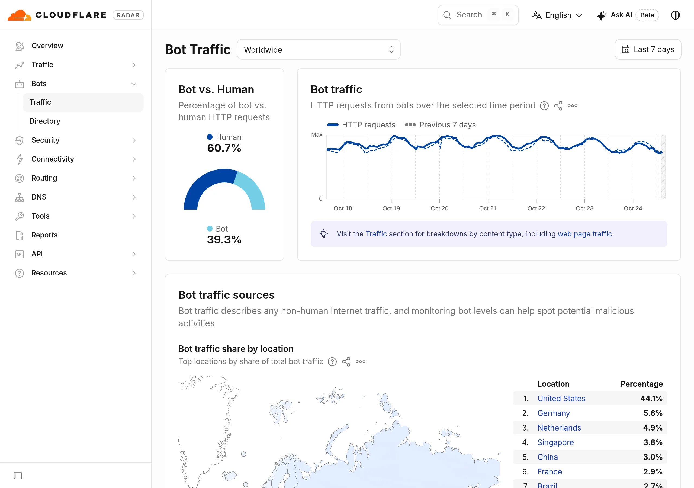
Task: Collapse the Bots sidebar section chevron
Action: (x=134, y=84)
